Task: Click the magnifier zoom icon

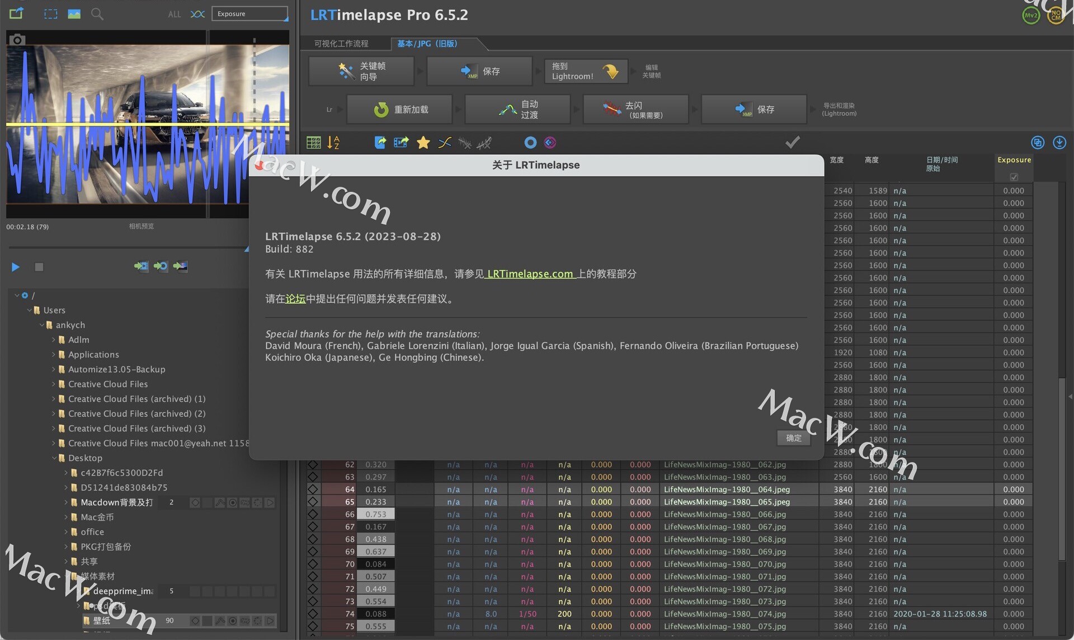Action: (97, 14)
